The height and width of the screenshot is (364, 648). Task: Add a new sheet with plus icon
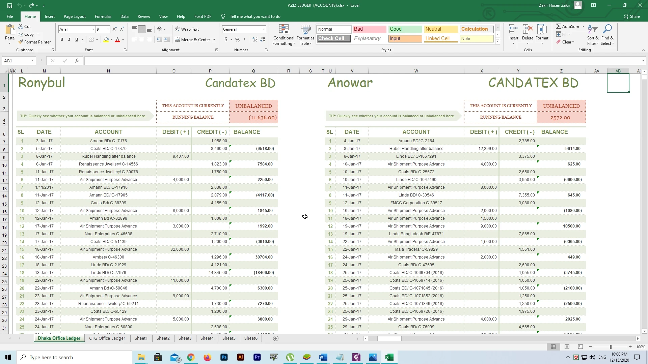[x=276, y=338]
